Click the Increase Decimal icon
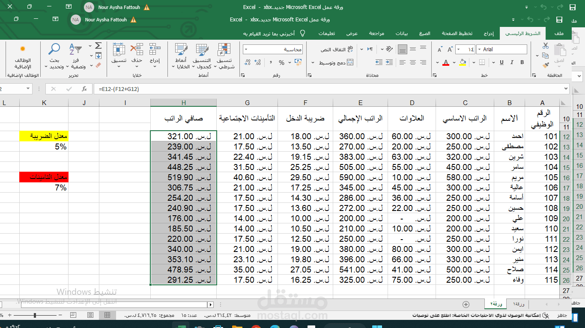Screen dimensions: 585x328 tap(257, 63)
